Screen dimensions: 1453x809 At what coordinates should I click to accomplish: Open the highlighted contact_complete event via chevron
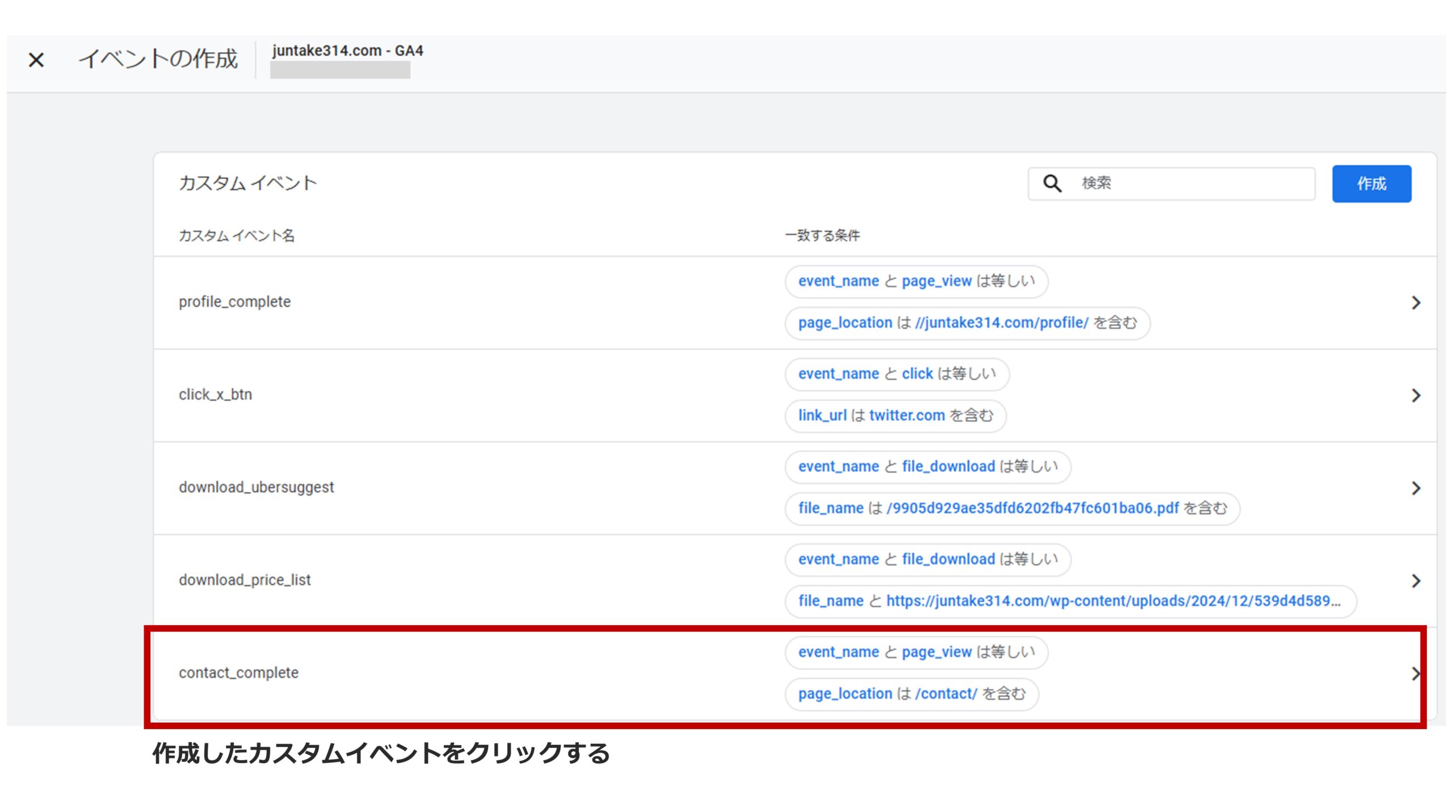click(x=1416, y=673)
